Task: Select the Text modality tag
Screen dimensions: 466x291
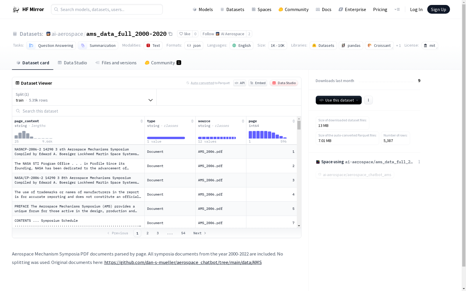Action: click(x=153, y=45)
